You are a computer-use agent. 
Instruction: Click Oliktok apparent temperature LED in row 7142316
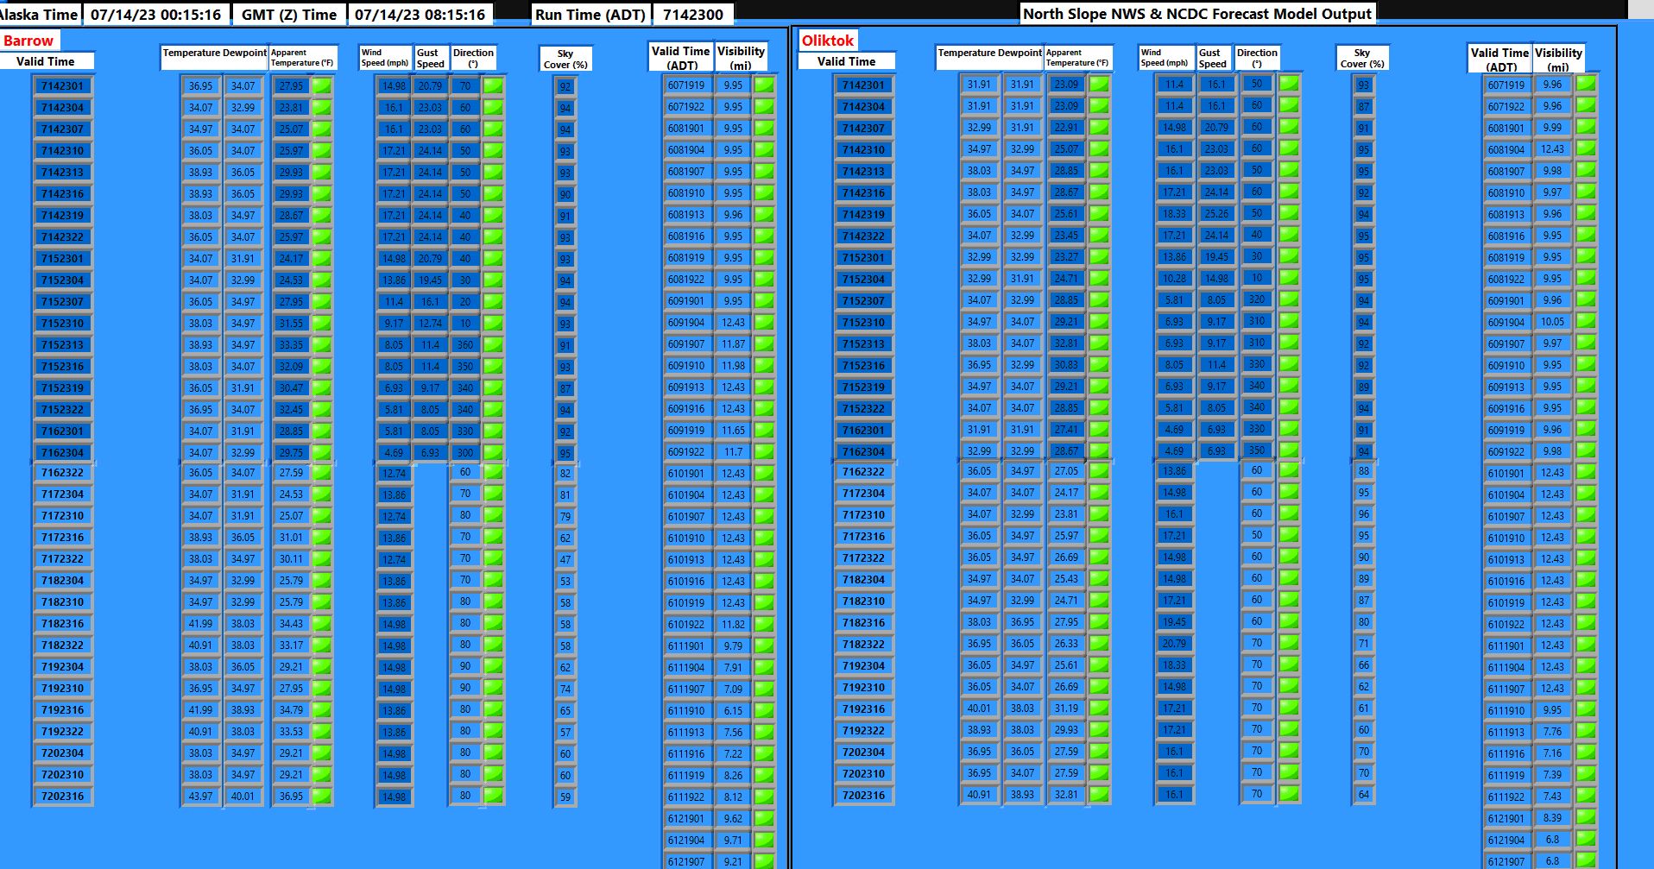point(1099,192)
